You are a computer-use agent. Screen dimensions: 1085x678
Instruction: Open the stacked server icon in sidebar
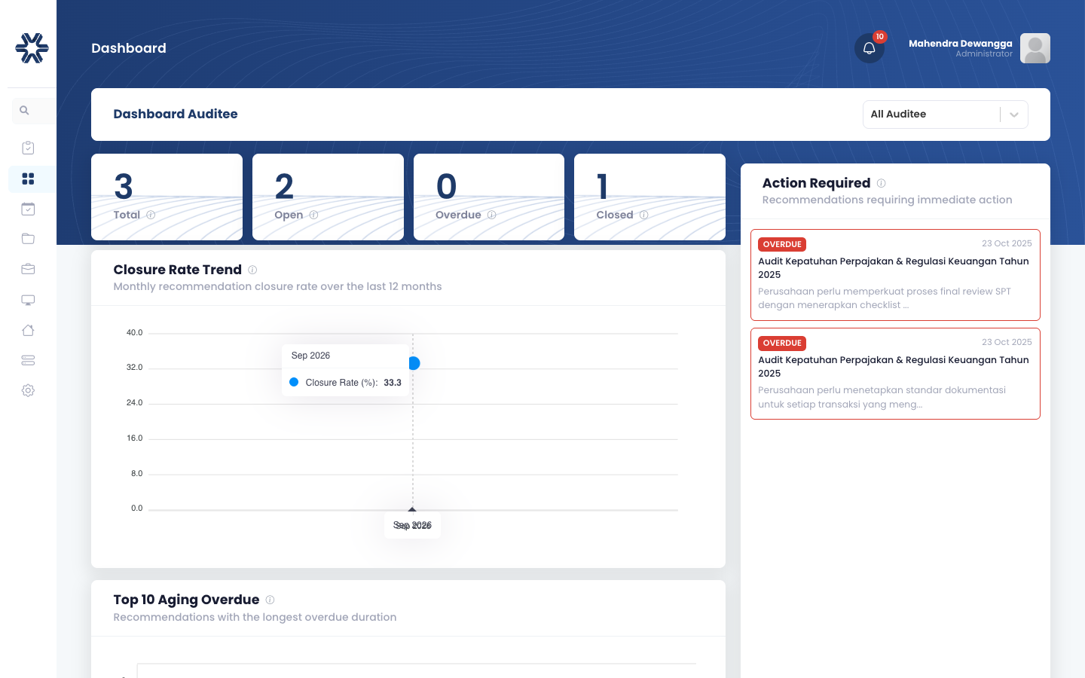[28, 360]
